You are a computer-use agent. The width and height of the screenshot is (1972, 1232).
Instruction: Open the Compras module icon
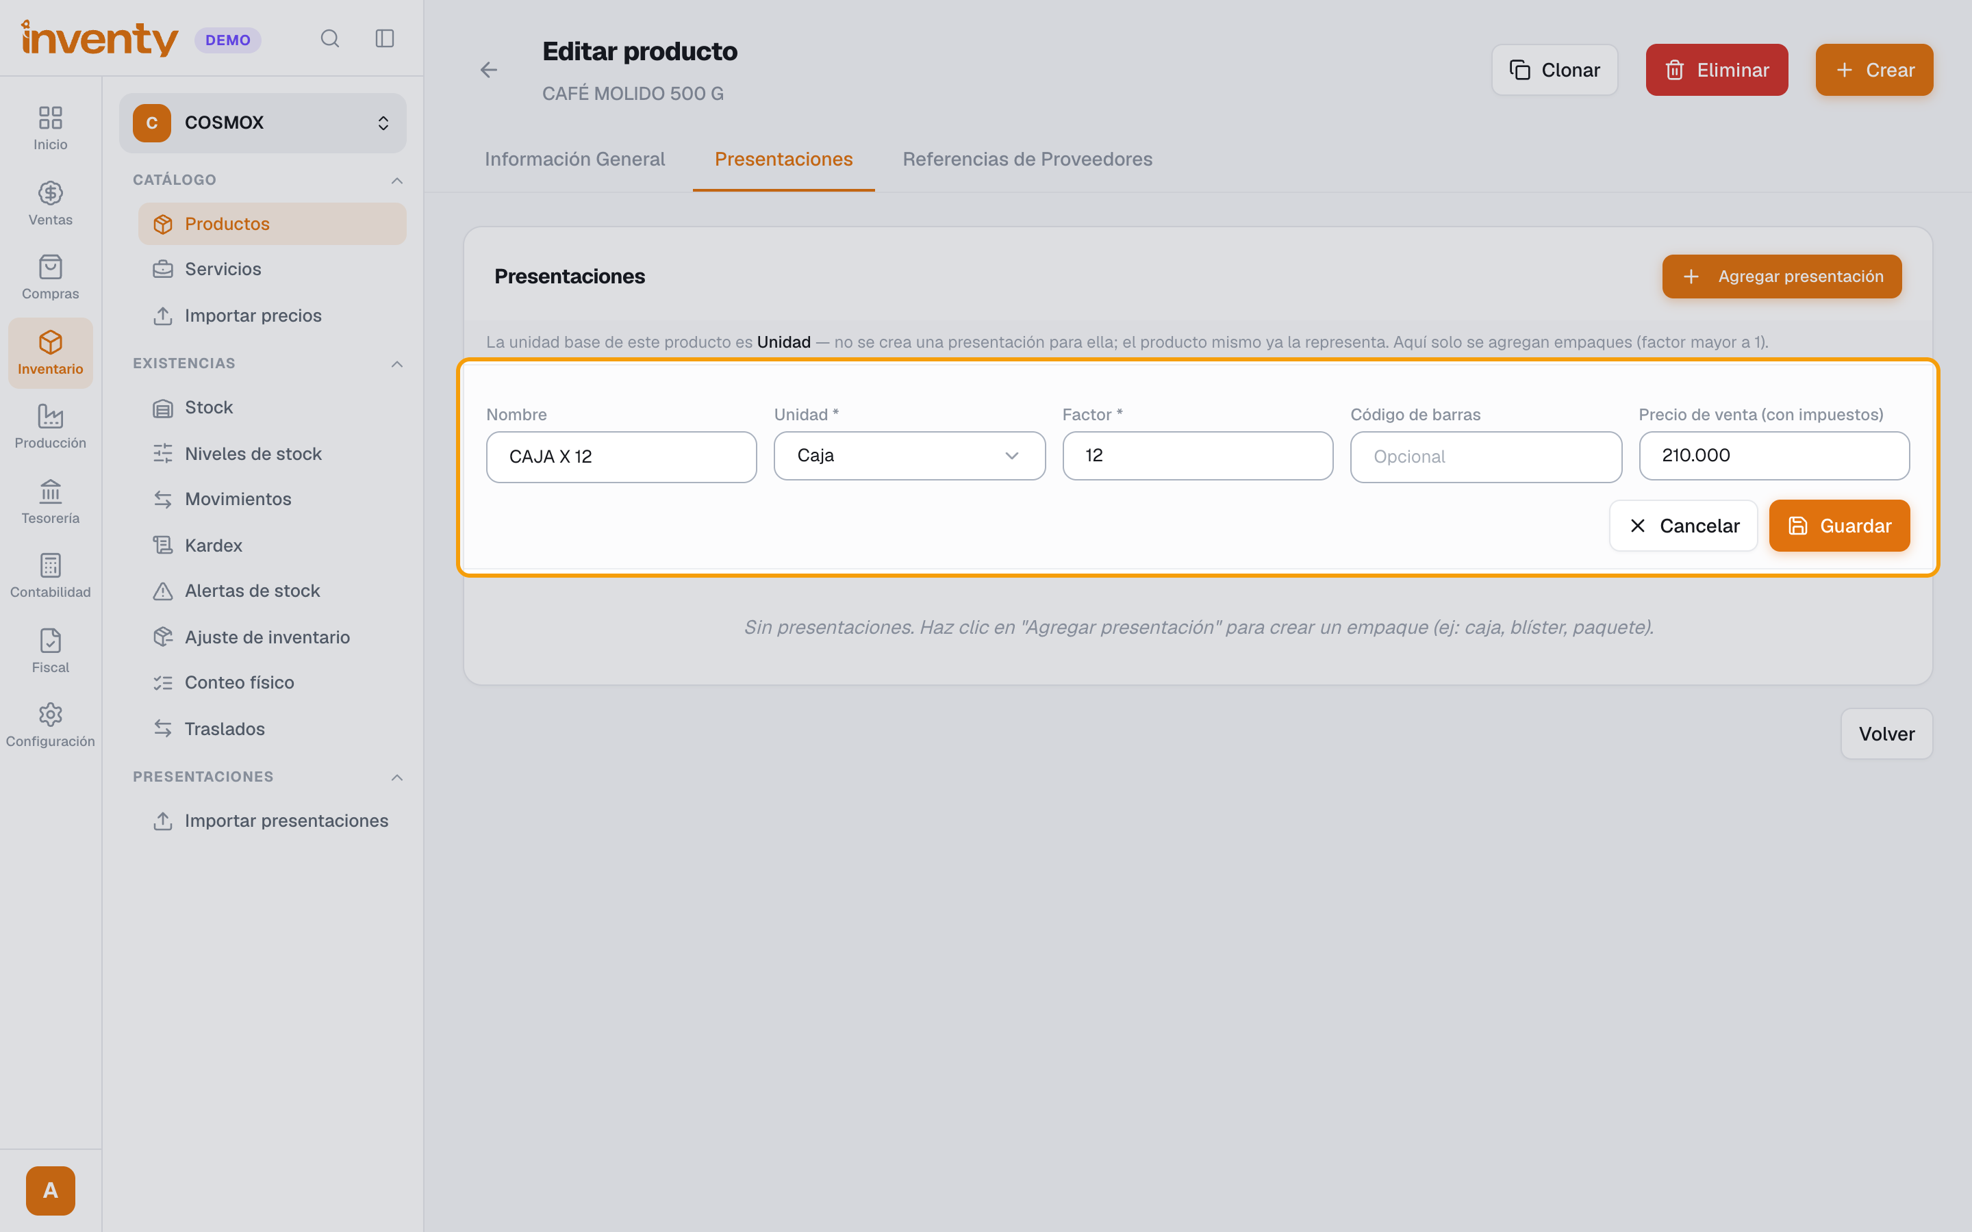(51, 277)
